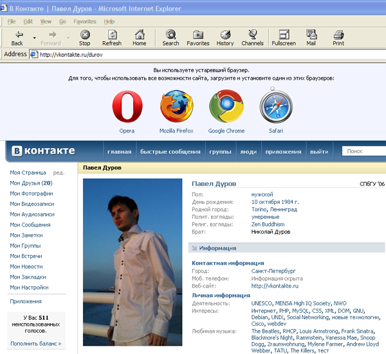Image resolution: width=386 pixels, height=354 pixels.
Task: Open the Go menu
Action: click(62, 21)
